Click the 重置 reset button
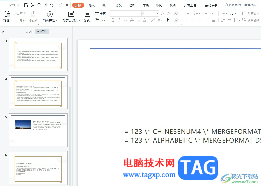 100,14
